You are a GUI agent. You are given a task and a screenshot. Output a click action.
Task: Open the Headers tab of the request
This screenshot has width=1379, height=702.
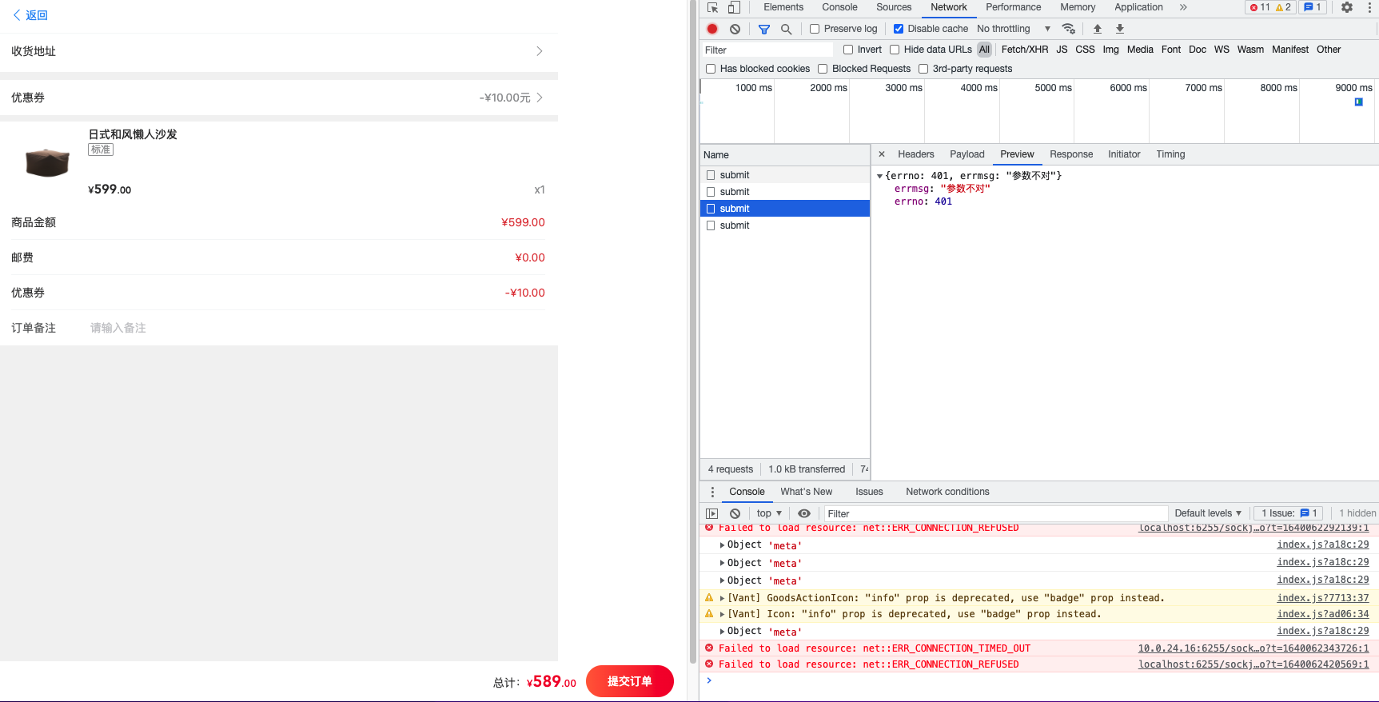tap(915, 154)
